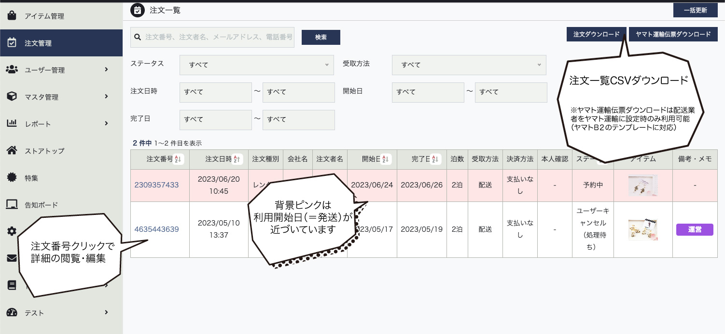
Task: Click the ストアトップ home icon
Action: tap(12, 151)
